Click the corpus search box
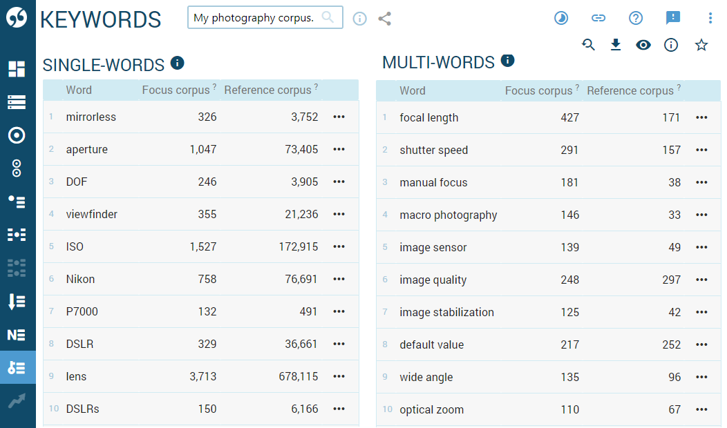Viewport: 727px width, 428px height. (265, 17)
